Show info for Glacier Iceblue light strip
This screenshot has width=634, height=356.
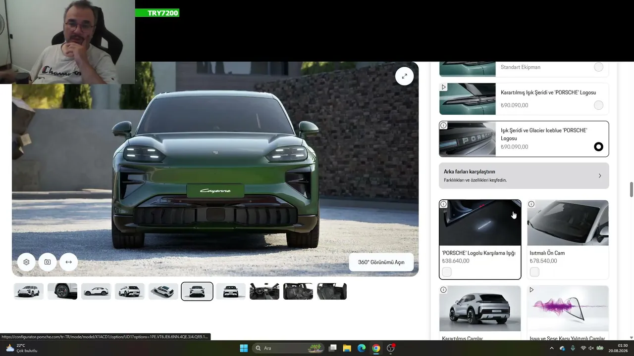(x=443, y=125)
